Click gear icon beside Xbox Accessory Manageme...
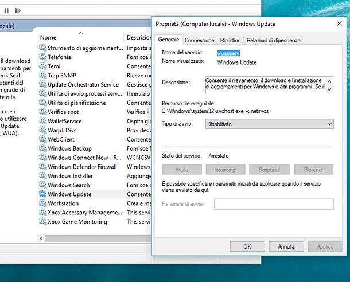Viewport: 350px width, 282px height. (42, 213)
